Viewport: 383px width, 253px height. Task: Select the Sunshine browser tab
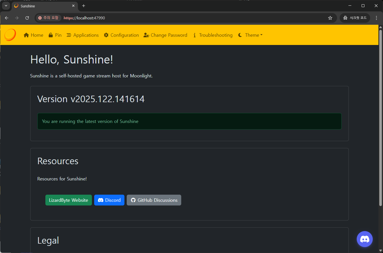coord(45,6)
